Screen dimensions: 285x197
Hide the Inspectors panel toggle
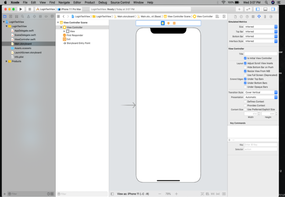(x=273, y=9)
